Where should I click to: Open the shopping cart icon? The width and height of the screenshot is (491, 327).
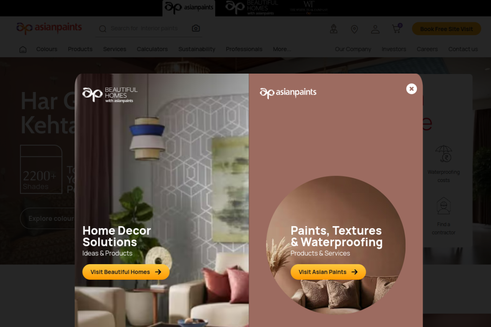pyautogui.click(x=397, y=29)
